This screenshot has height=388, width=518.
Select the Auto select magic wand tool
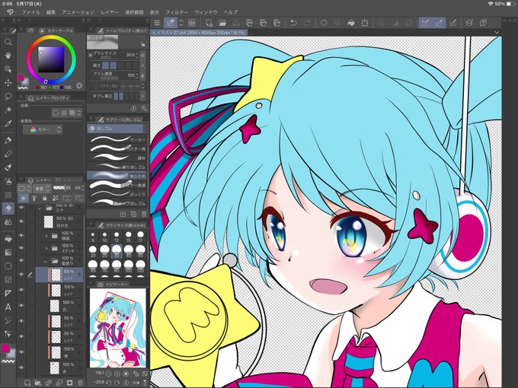click(8, 110)
